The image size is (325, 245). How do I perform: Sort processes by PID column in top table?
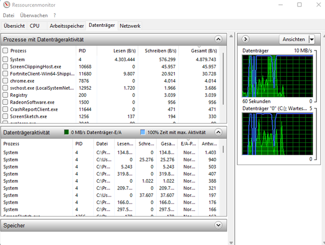coord(86,51)
